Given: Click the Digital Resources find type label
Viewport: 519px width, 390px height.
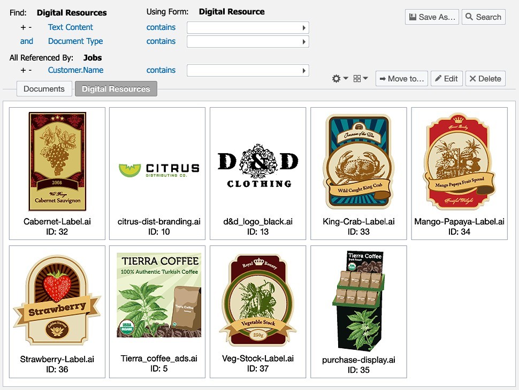Looking at the screenshot, I should (x=72, y=13).
